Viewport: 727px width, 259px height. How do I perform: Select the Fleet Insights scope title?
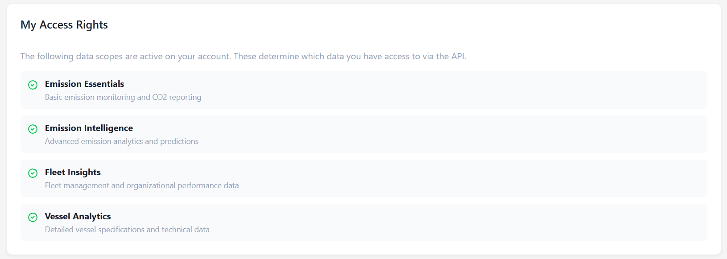[x=73, y=172]
